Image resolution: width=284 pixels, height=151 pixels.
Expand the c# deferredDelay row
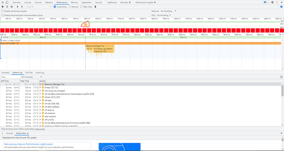(40, 107)
